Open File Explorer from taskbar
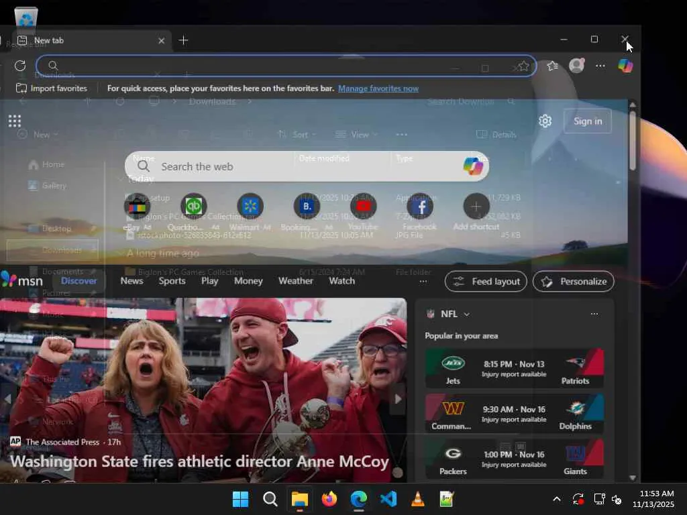Viewport: 687px width, 515px height. click(x=300, y=499)
